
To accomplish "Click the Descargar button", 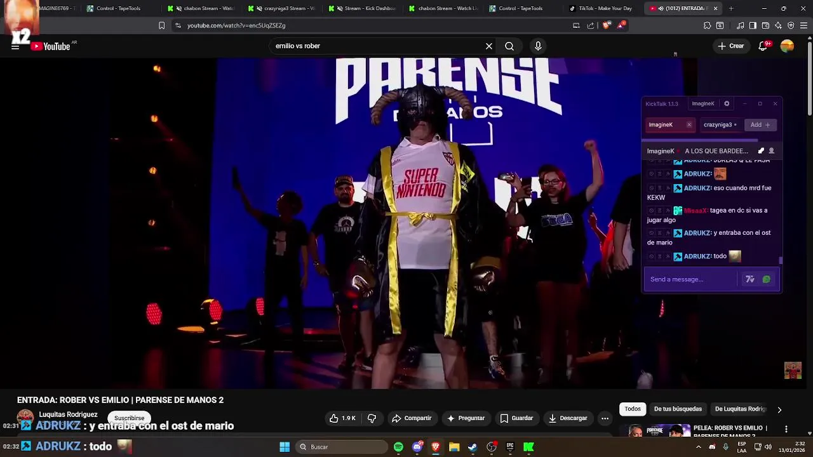I will click(x=568, y=418).
